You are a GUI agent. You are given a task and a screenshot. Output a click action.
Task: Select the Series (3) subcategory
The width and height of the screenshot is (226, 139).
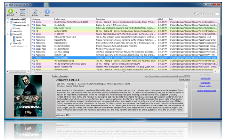tap(20, 40)
